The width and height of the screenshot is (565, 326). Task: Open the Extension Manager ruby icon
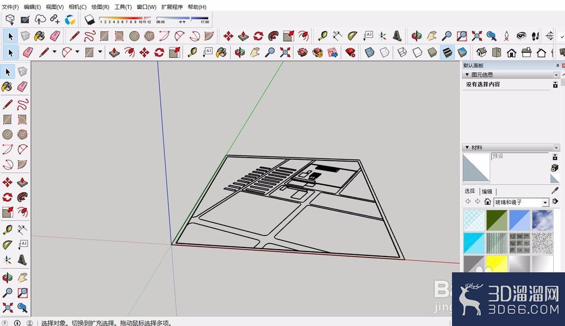(350, 53)
